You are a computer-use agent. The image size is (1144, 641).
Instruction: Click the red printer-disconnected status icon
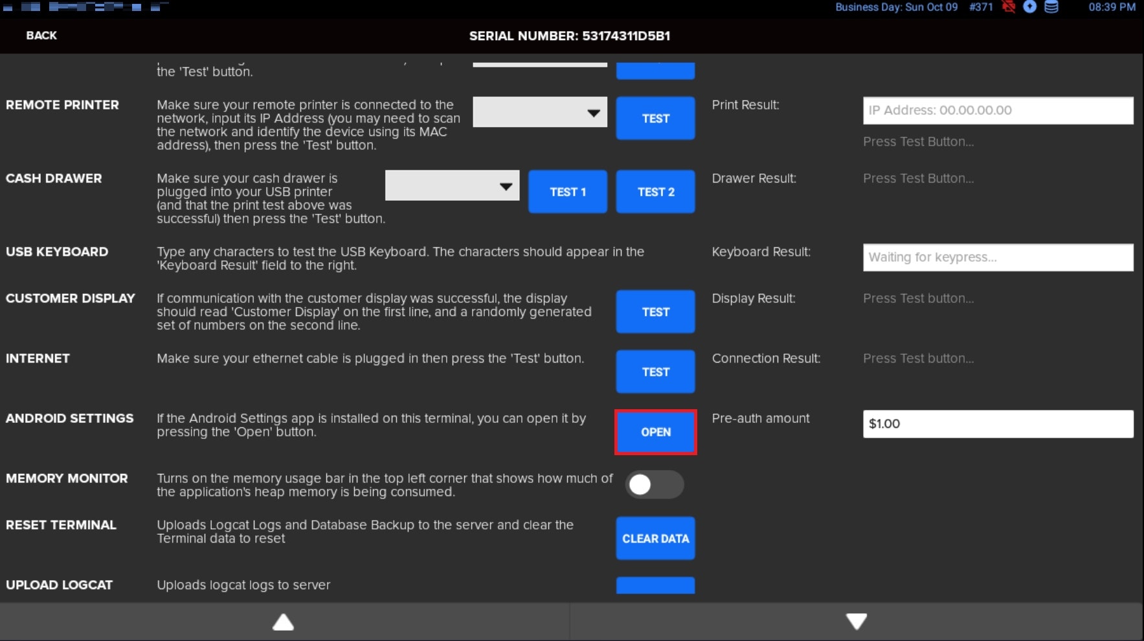click(x=1009, y=7)
